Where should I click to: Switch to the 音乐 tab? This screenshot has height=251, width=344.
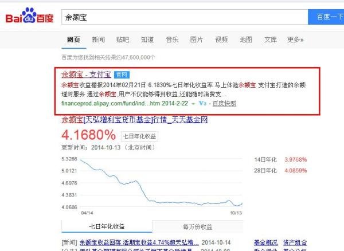pos(172,40)
